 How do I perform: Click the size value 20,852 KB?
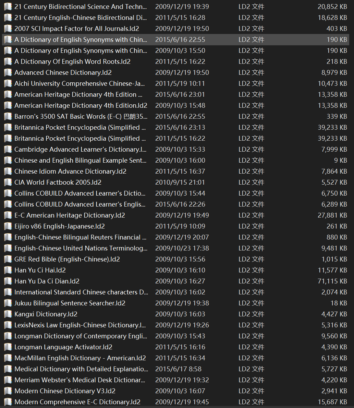point(332,7)
